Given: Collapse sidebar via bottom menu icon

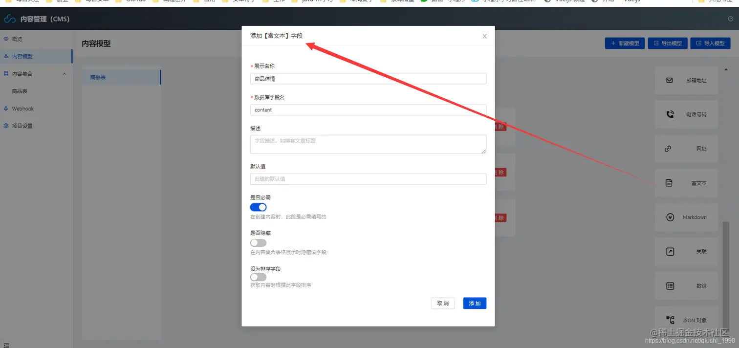Looking at the screenshot, I should tap(6, 345).
